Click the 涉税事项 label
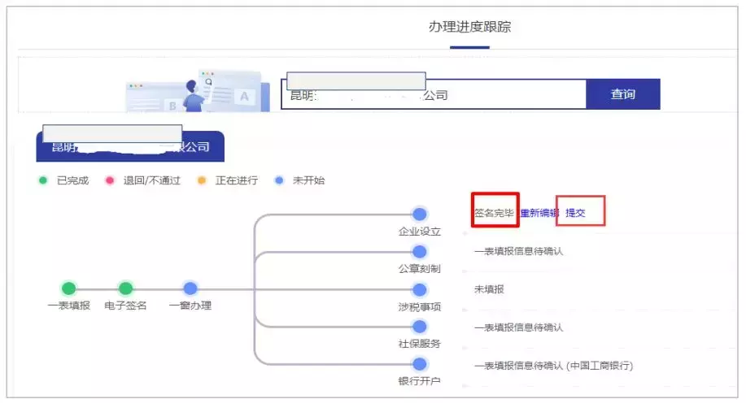 coord(420,307)
